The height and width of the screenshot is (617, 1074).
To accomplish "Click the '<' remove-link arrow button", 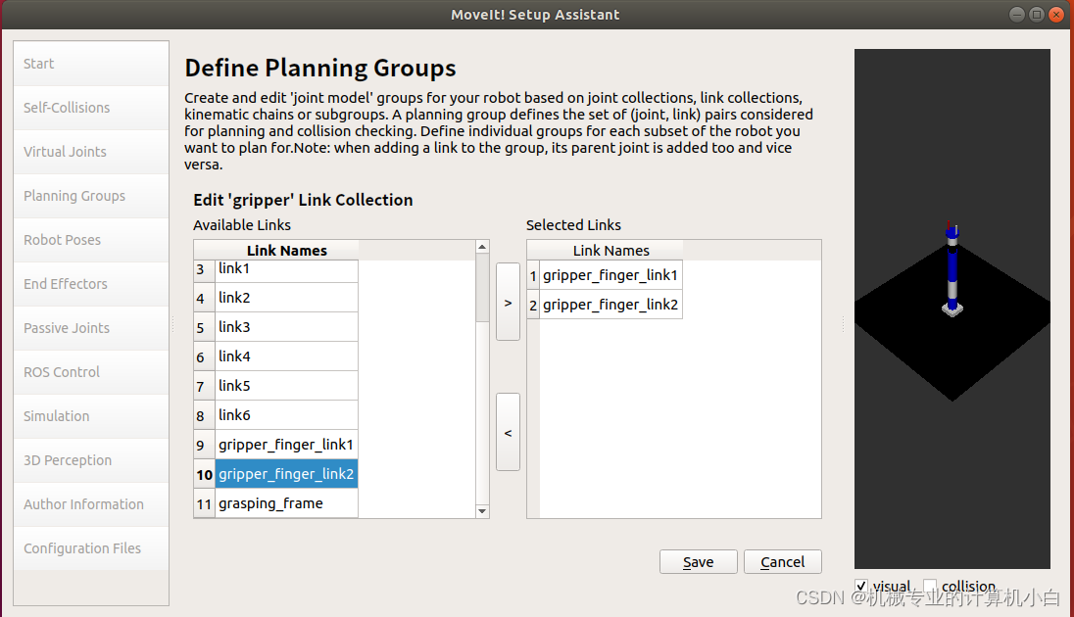I will click(508, 432).
